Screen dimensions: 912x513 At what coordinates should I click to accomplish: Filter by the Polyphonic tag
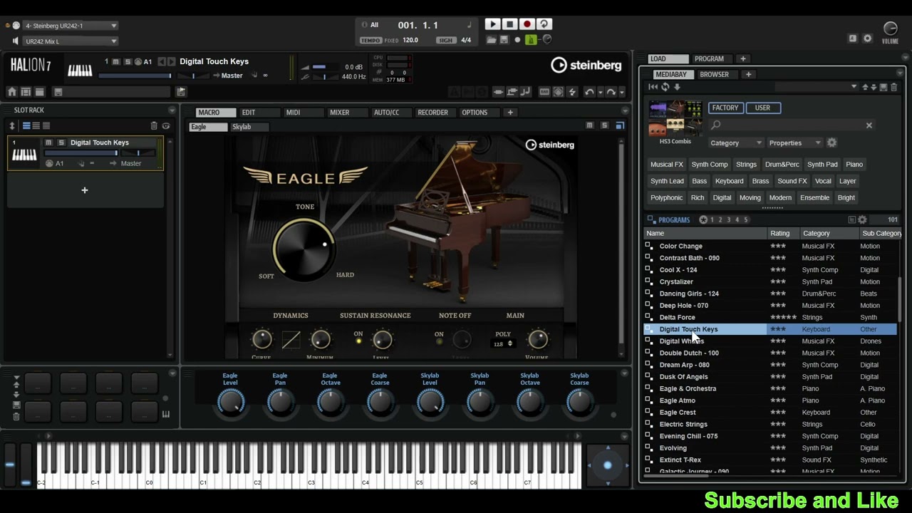pos(666,197)
